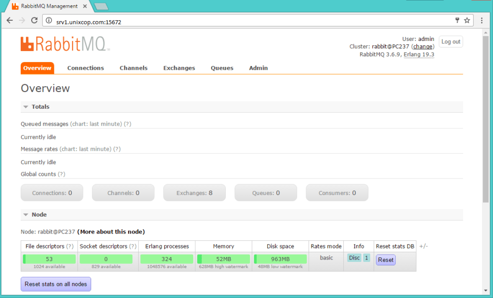Open help for Socket descriptors column
This screenshot has width=493, height=298.
[x=133, y=246]
